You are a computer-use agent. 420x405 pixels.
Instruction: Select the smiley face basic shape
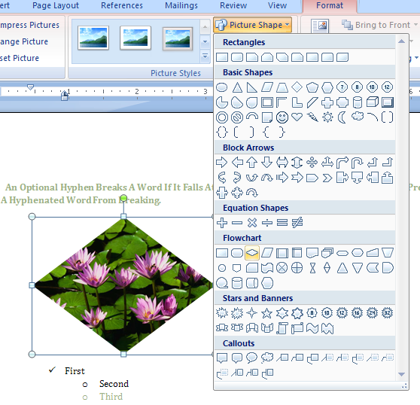point(282,117)
